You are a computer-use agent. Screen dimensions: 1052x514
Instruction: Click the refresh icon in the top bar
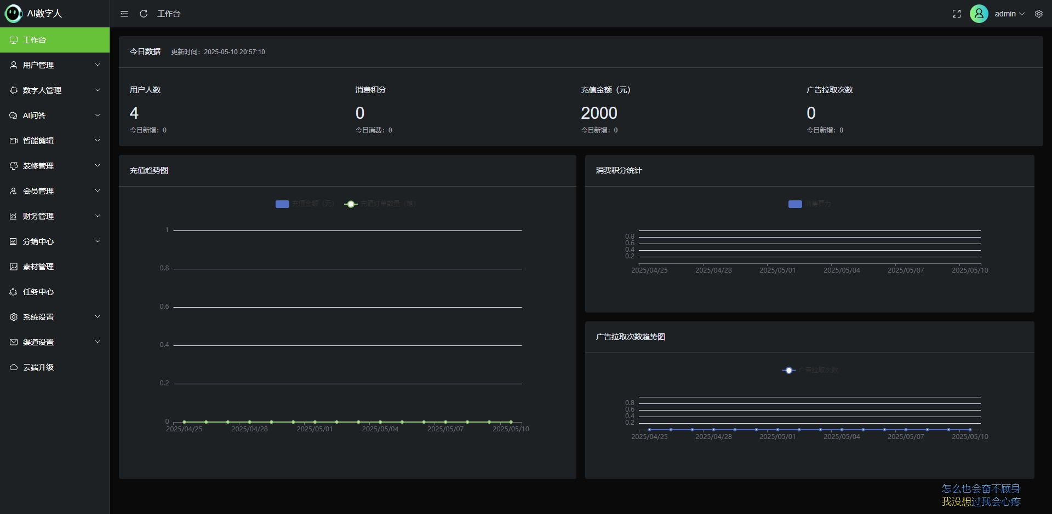144,14
